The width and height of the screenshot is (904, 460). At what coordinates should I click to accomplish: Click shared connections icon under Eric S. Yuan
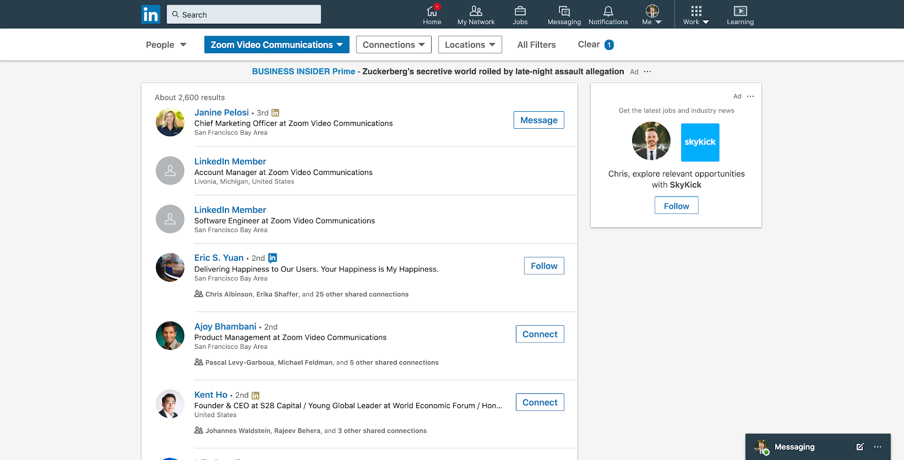point(198,293)
